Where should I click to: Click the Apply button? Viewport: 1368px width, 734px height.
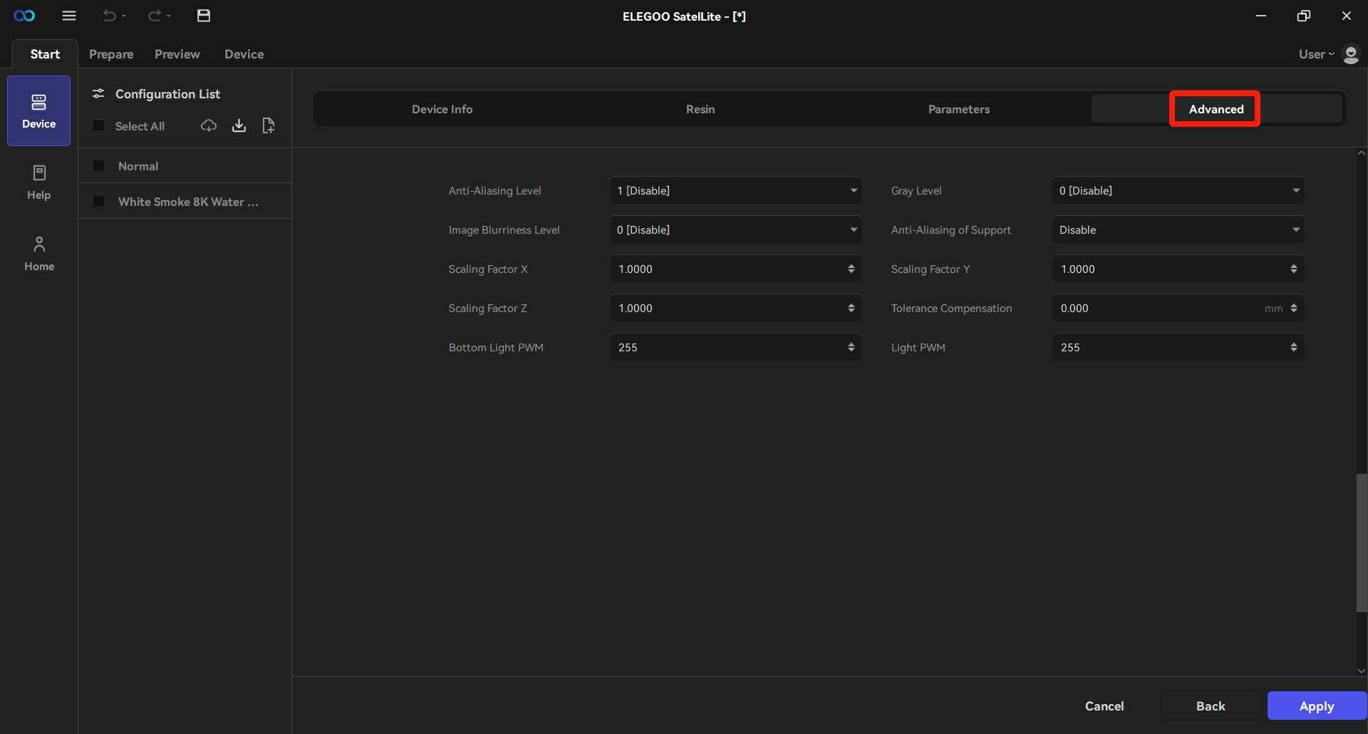point(1317,705)
